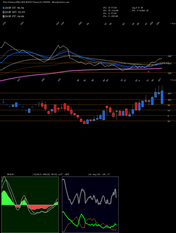Image resolution: width=176 pixels, height=233 pixels.
Task: Click the 'Avg V: 0 M' volume text
Action: point(137,8)
